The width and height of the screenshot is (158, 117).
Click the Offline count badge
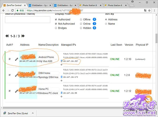(94, 19)
